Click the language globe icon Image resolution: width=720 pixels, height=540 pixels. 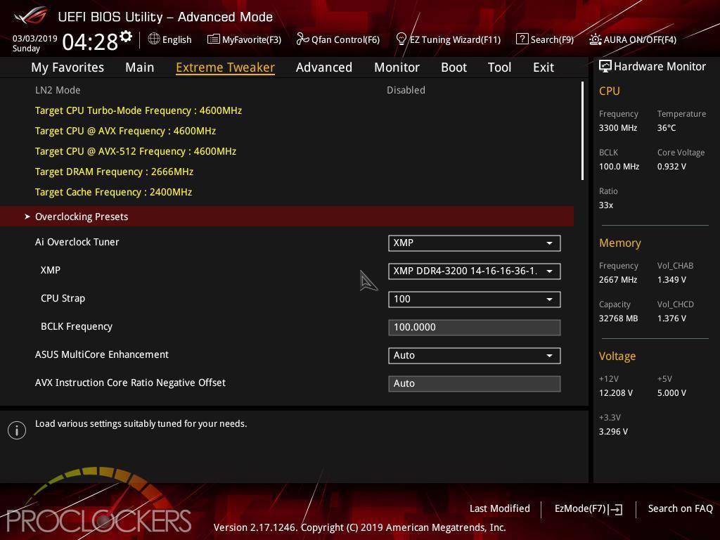[154, 39]
